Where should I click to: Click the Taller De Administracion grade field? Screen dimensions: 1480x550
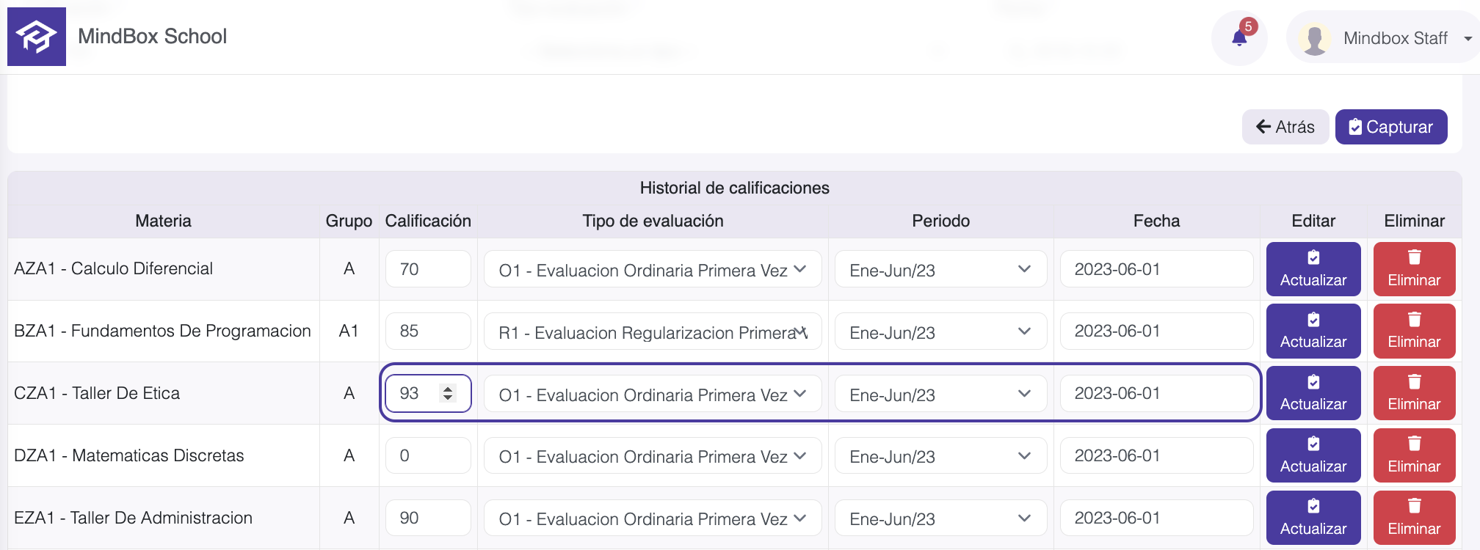point(427,518)
